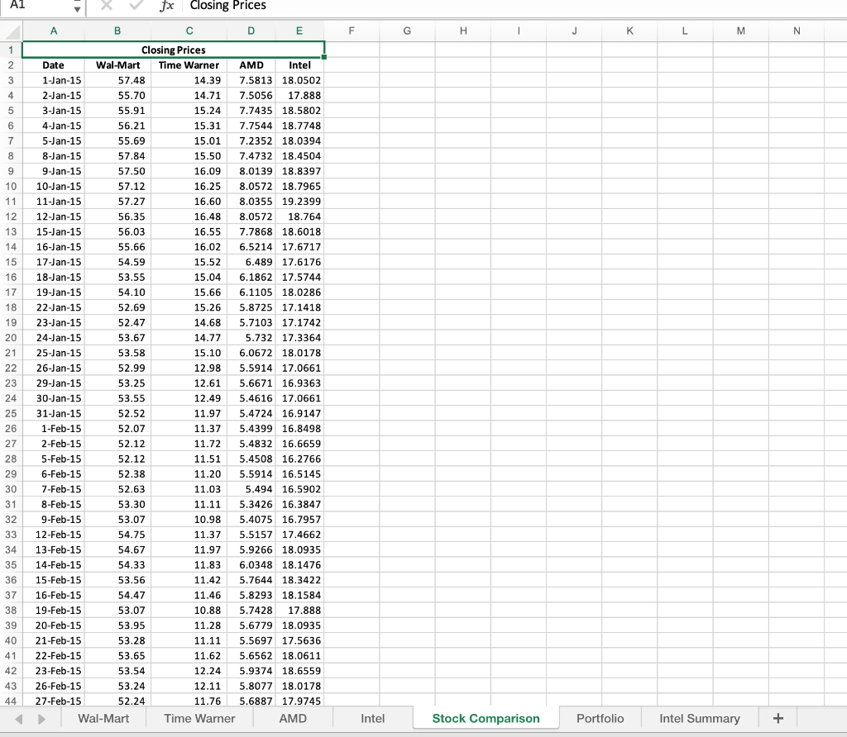Select the Stock Comparison tab
847x737 pixels.
(486, 718)
